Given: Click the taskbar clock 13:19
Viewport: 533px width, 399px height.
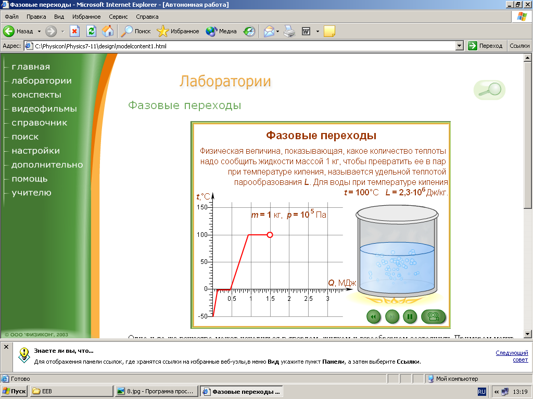Looking at the screenshot, I should [520, 392].
